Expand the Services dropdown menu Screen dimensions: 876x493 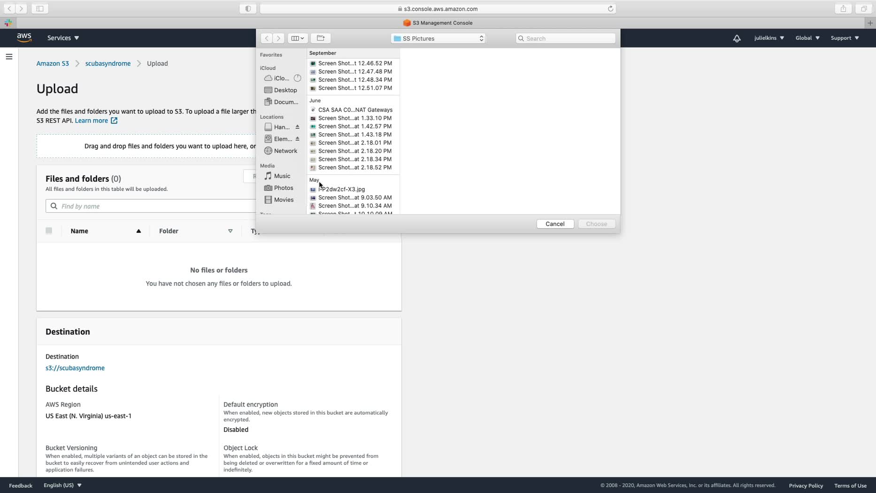(x=63, y=38)
